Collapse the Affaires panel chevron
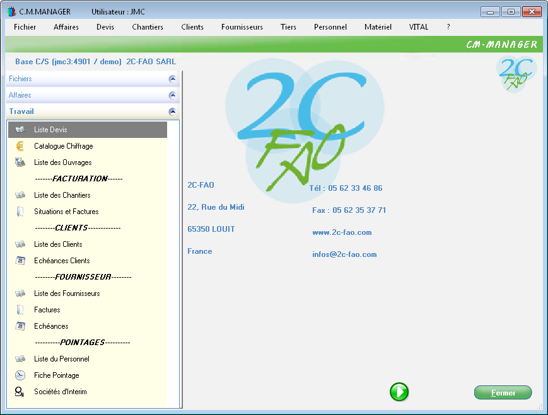548x415 pixels. pyautogui.click(x=172, y=95)
